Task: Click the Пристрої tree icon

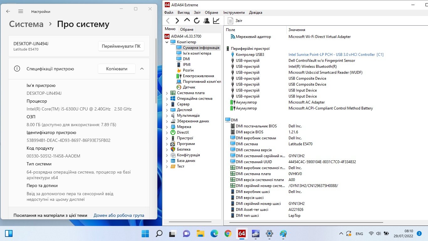Action: pyautogui.click(x=173, y=138)
